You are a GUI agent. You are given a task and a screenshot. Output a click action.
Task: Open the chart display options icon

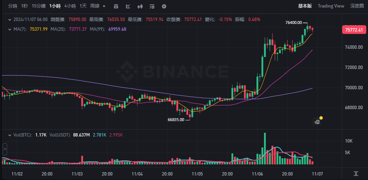[x=152, y=6]
